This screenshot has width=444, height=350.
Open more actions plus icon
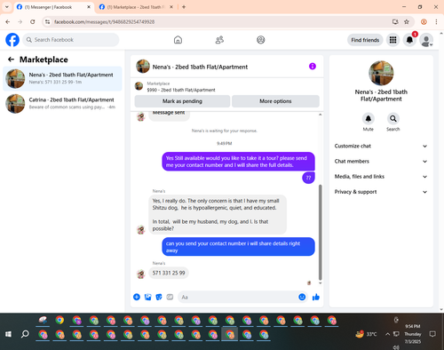tap(137, 297)
